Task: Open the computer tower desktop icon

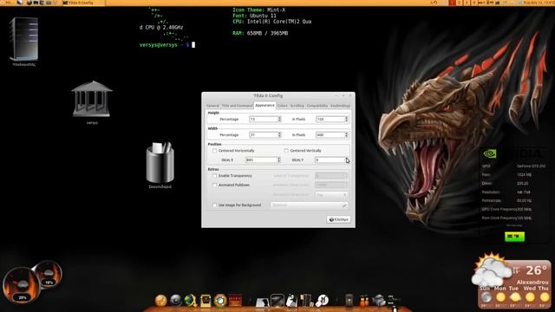Action: tap(23, 39)
